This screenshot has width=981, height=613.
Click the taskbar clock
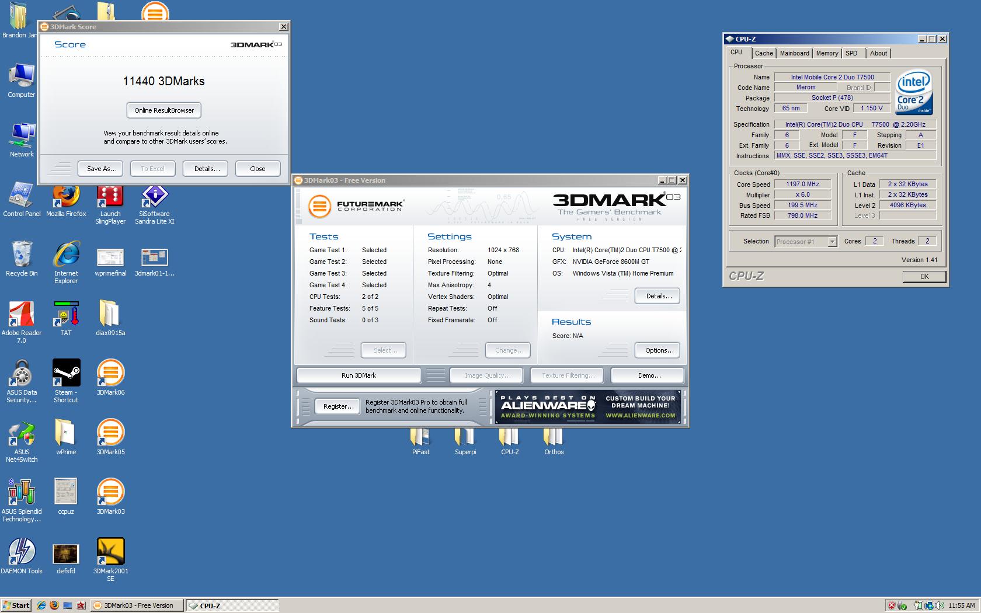961,605
